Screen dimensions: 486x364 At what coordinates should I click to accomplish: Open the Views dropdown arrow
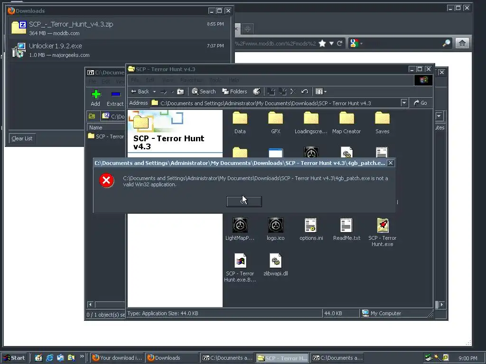325,91
